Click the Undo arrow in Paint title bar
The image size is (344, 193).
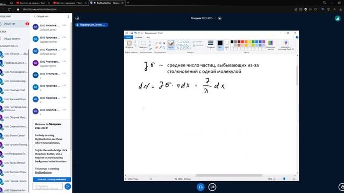coord(135,33)
